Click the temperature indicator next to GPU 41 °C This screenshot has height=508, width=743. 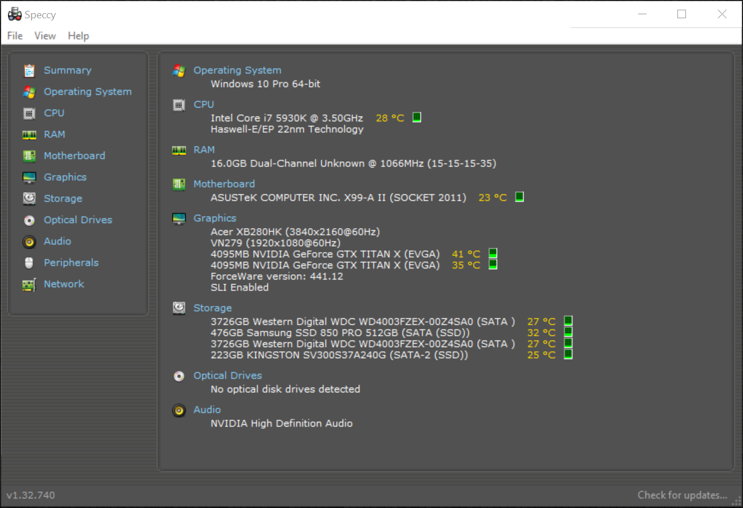click(x=493, y=253)
